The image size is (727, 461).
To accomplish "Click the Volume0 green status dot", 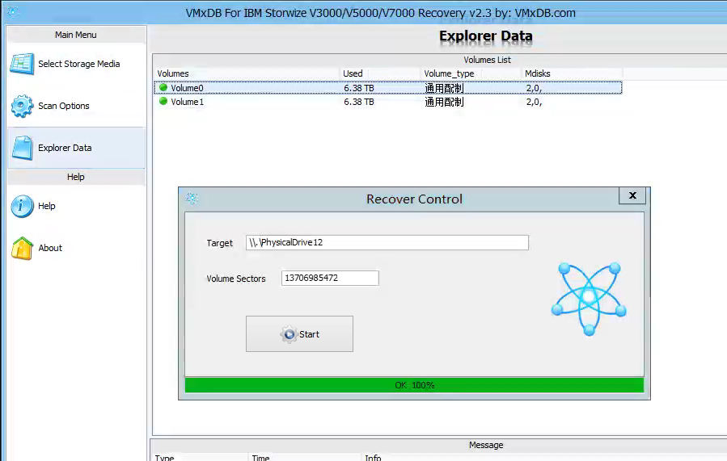I will [163, 87].
